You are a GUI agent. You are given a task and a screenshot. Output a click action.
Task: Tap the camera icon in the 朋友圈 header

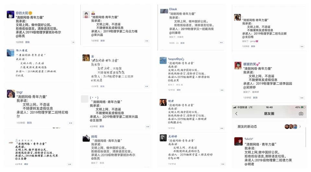tap(301, 114)
